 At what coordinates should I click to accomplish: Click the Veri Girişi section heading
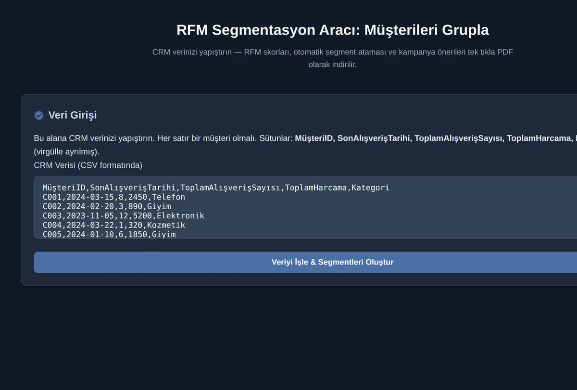(73, 115)
